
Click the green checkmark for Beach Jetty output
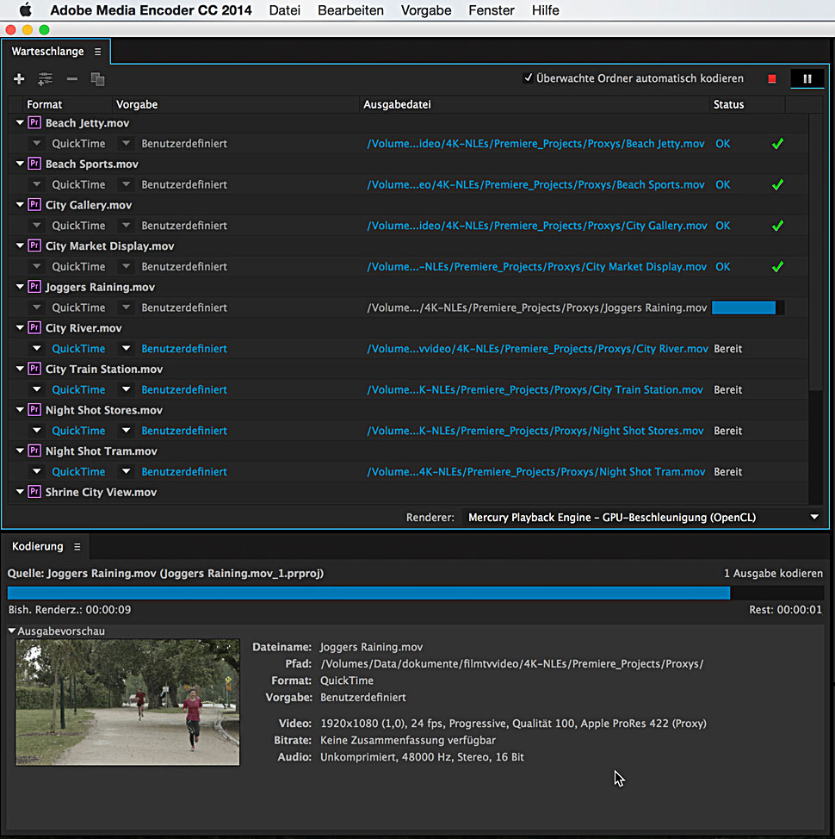[x=778, y=143]
